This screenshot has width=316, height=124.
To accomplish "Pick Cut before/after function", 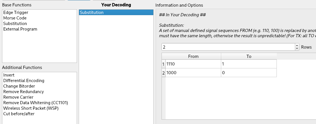I will pos(19,114).
